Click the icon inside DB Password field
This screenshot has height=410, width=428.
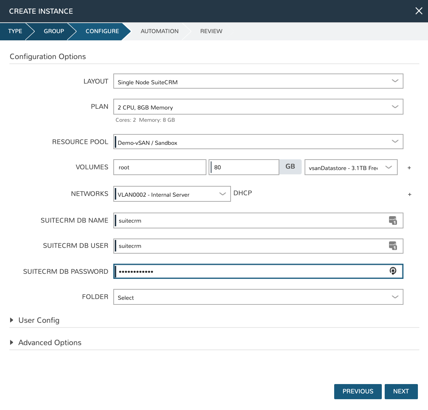coord(393,271)
